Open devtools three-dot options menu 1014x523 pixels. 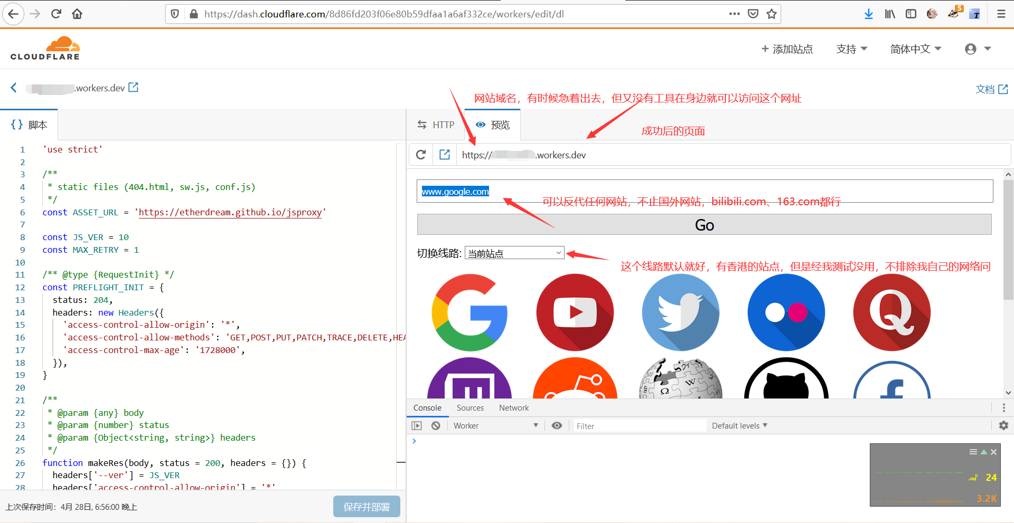[1003, 407]
